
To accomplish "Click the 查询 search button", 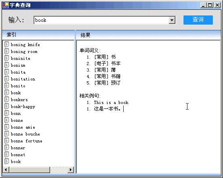I will point(198,20).
